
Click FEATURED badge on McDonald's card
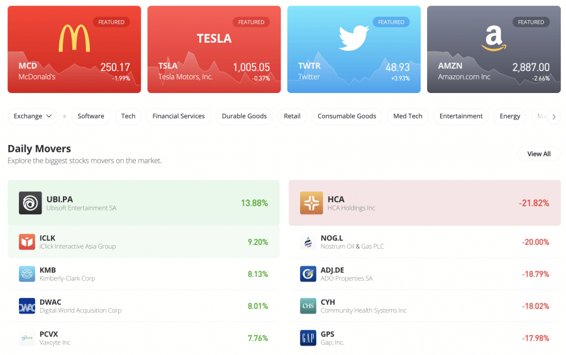[x=111, y=22]
